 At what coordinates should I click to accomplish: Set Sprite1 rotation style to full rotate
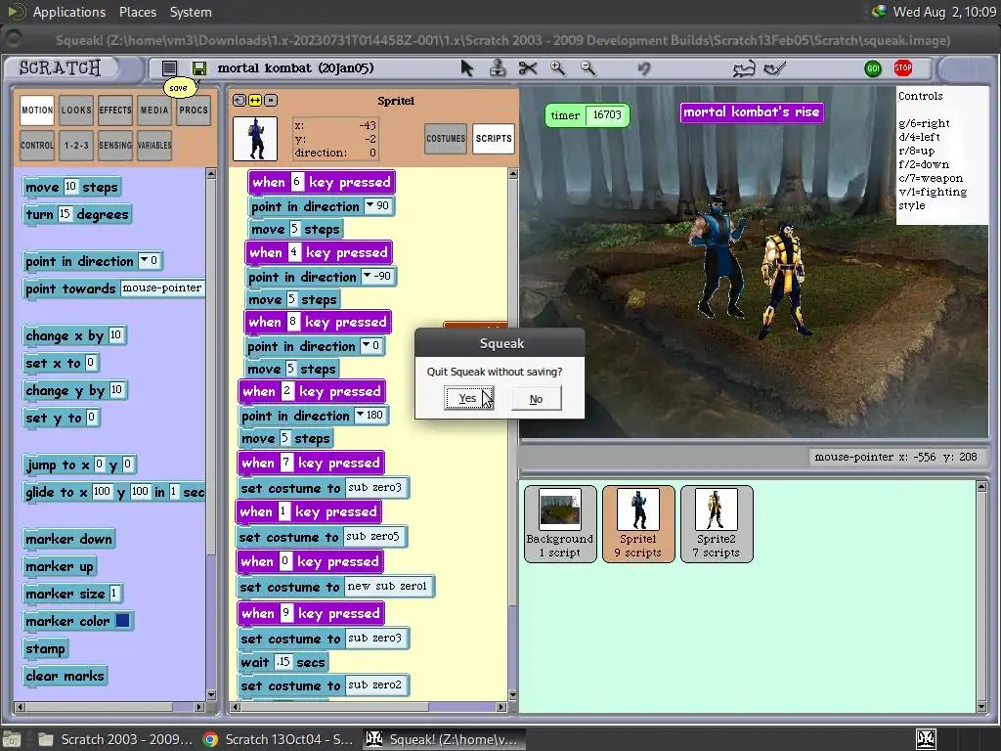pyautogui.click(x=239, y=101)
